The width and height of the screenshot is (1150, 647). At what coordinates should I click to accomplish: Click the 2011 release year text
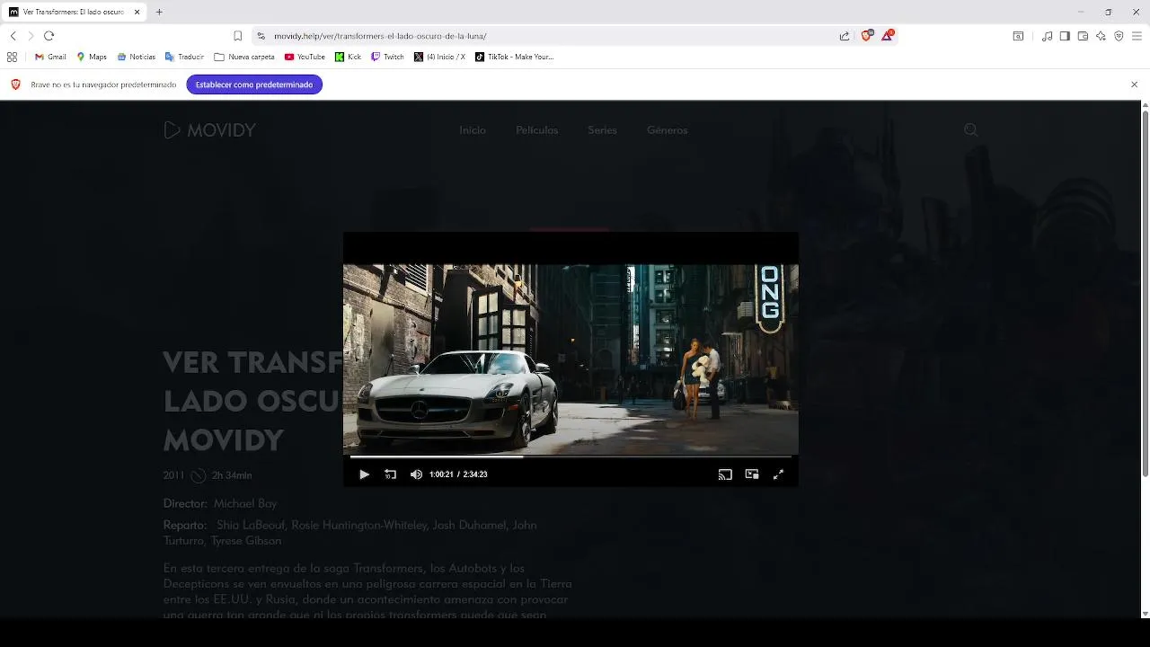click(173, 475)
